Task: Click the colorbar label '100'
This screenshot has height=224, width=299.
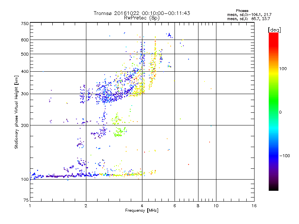Action: point(283,69)
